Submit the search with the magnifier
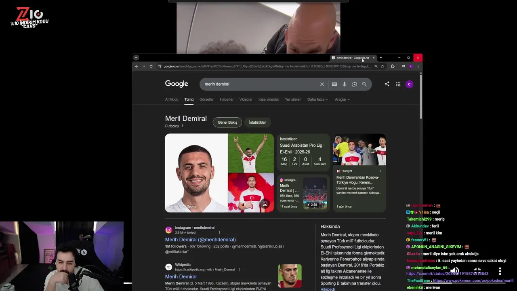Image resolution: width=517 pixels, height=291 pixels. [x=364, y=84]
